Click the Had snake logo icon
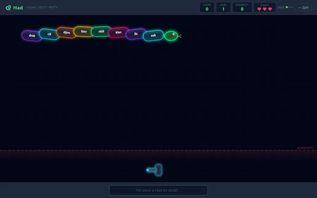The width and height of the screenshot is (317, 198). 8,8
